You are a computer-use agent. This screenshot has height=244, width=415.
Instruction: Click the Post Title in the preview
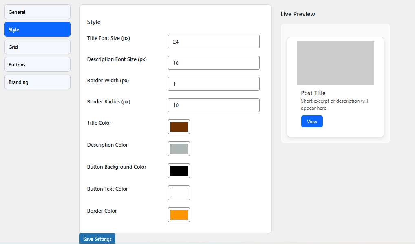(313, 93)
